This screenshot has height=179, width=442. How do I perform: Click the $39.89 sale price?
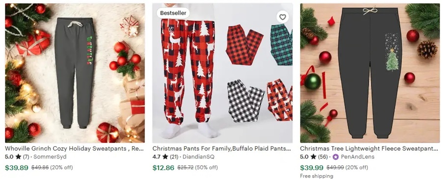[x=17, y=168]
